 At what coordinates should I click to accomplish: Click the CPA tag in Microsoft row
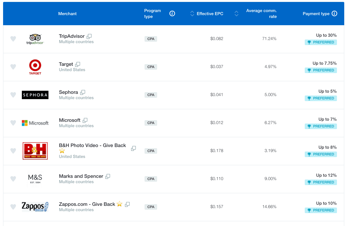151,123
